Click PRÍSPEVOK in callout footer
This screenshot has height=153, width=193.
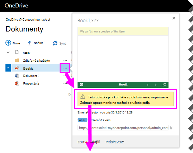115,142
